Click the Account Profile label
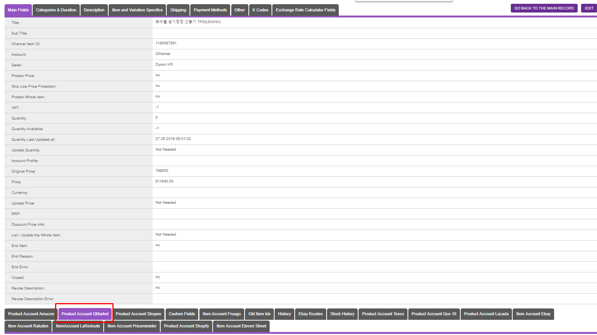The width and height of the screenshot is (597, 335). [25, 161]
